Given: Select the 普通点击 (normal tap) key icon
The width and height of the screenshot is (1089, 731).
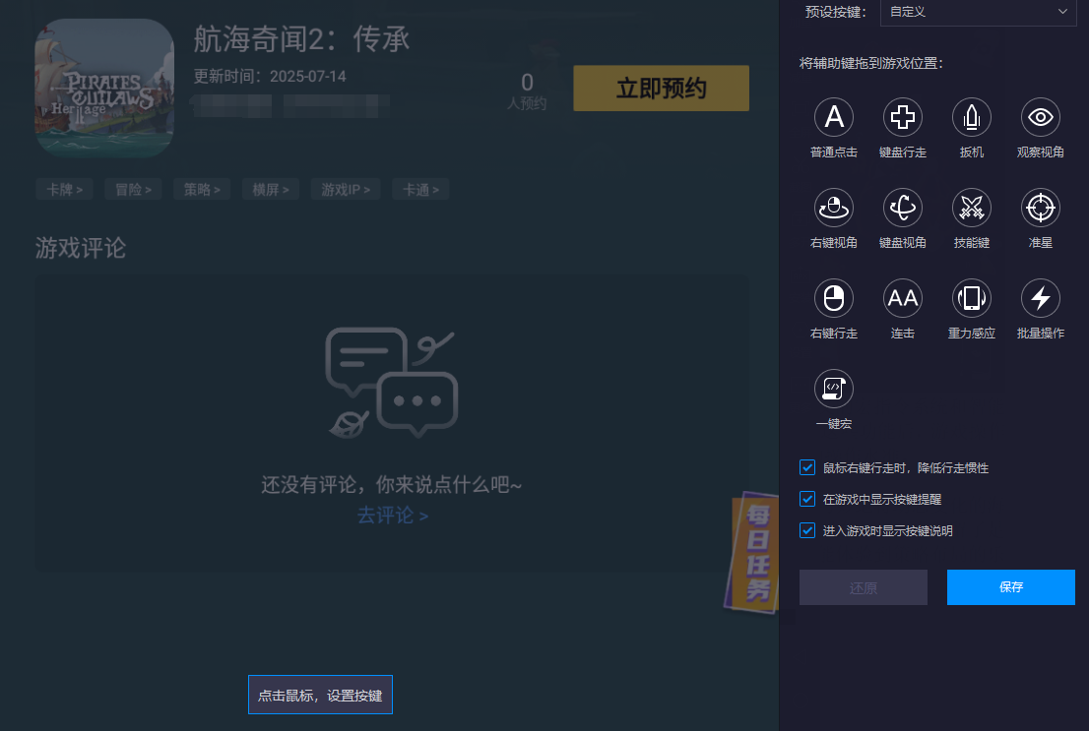Looking at the screenshot, I should tap(834, 117).
